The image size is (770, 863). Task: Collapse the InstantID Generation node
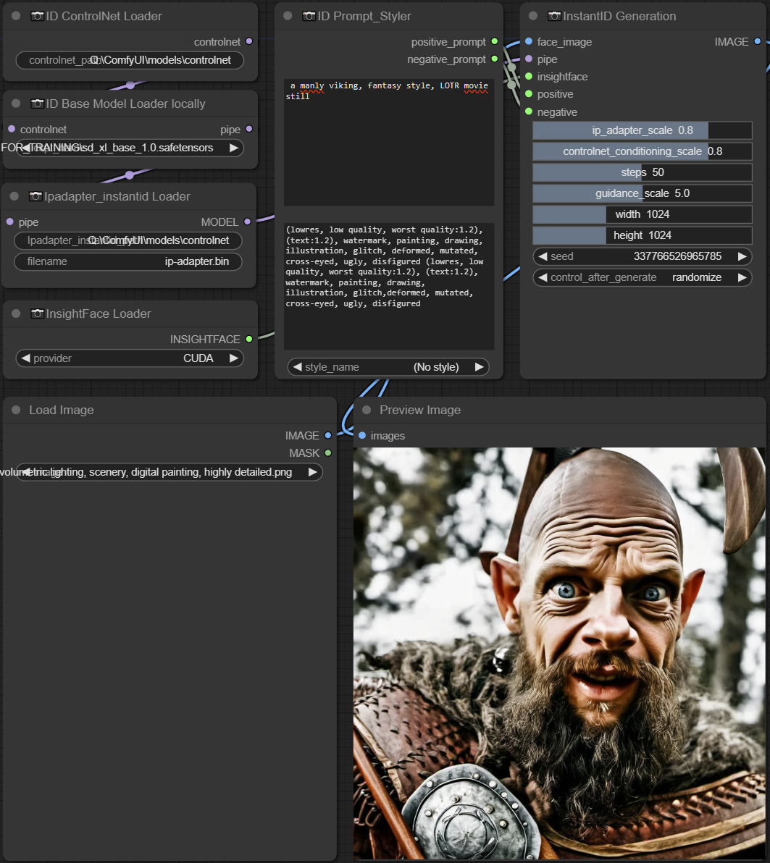coord(532,15)
